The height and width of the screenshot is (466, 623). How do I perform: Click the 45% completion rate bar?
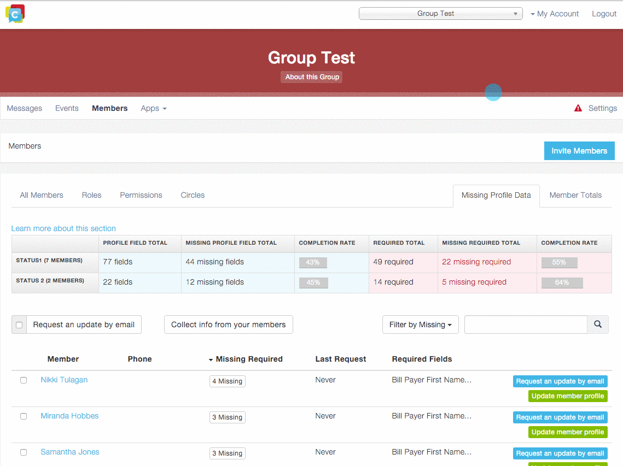coord(313,282)
